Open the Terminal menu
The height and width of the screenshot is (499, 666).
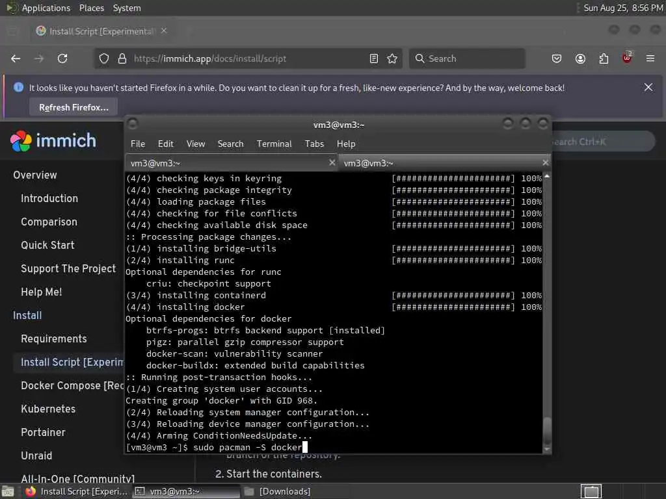[274, 144]
